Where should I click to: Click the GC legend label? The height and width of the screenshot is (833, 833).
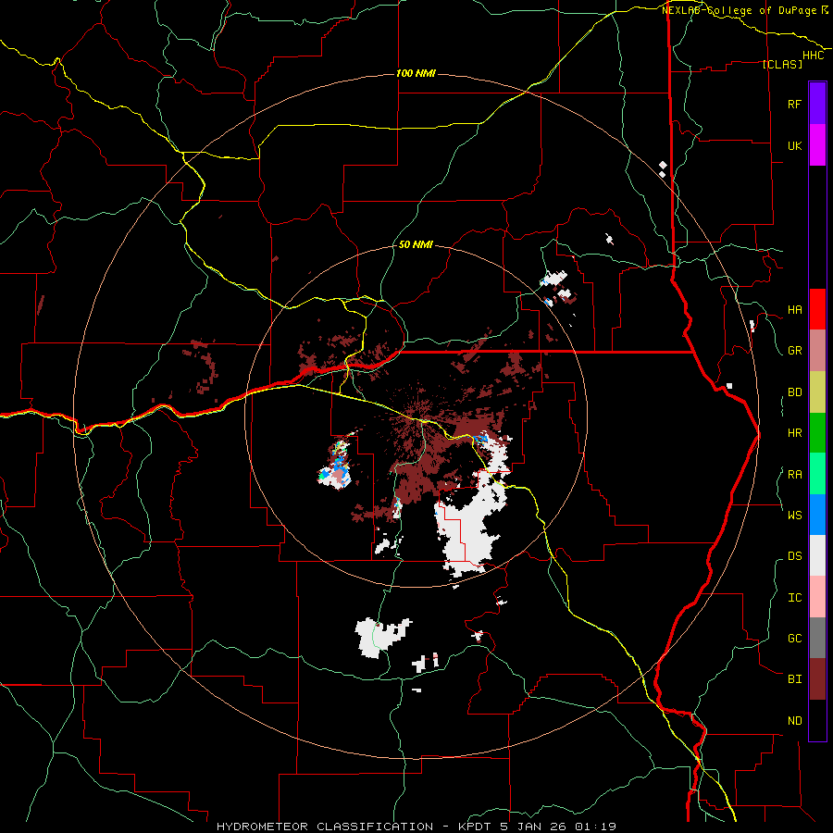point(794,639)
